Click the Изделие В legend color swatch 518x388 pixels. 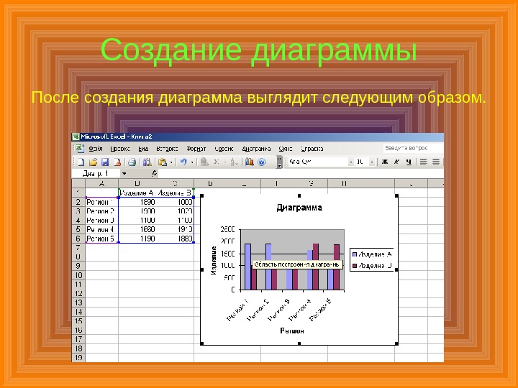pos(355,266)
